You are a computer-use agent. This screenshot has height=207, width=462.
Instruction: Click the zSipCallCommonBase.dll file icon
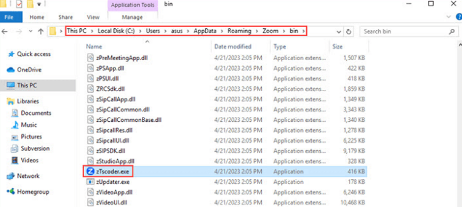pos(90,120)
